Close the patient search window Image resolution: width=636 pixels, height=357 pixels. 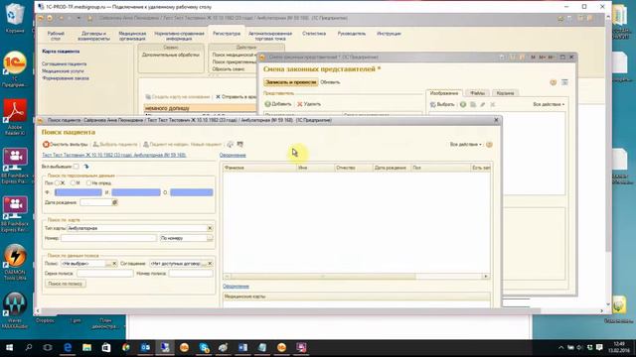496,120
